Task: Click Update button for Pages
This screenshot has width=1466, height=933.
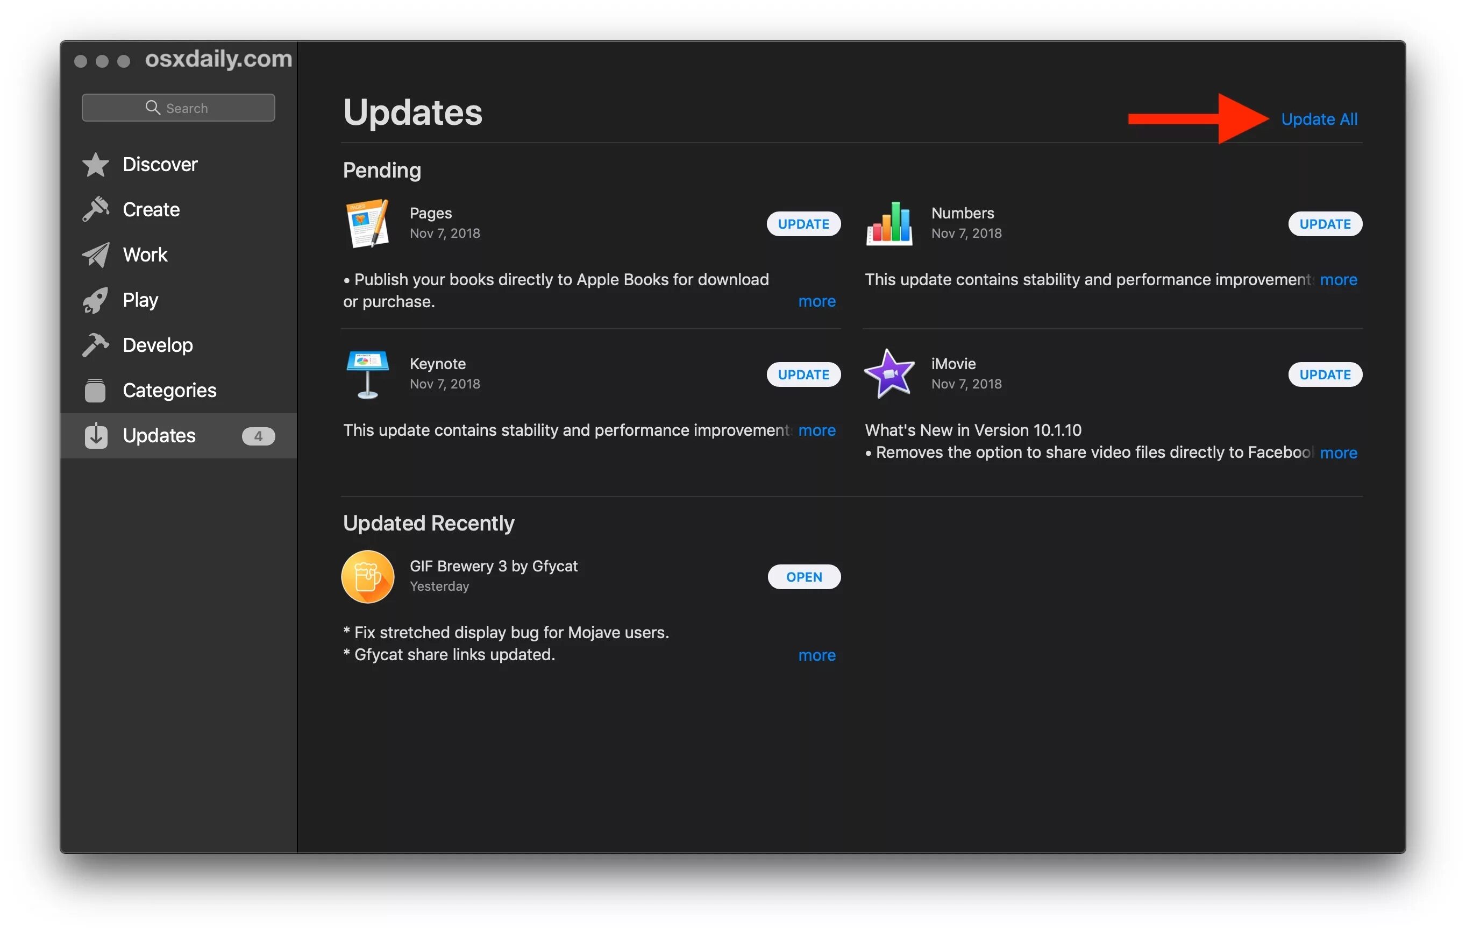Action: [801, 223]
